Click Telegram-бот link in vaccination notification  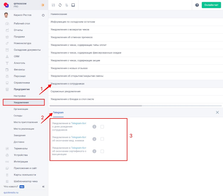pos(78,148)
